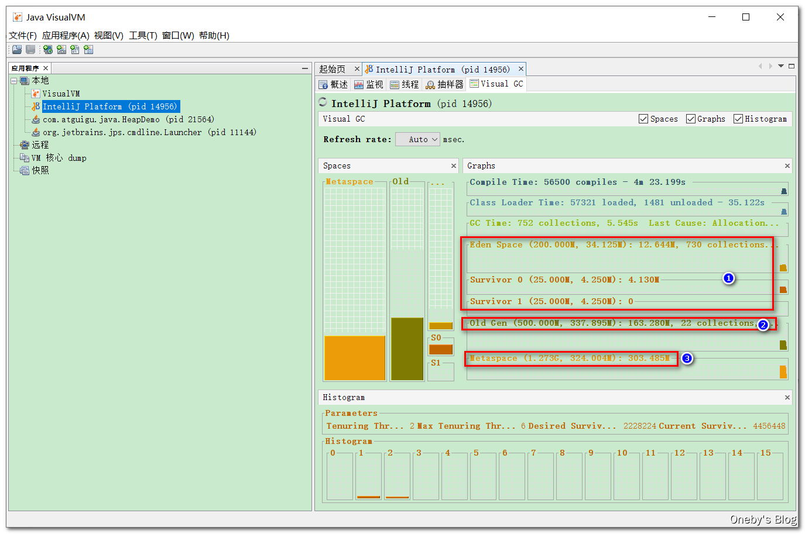The width and height of the screenshot is (805, 534).
Task: Open the 文件(F) menu
Action: coord(23,36)
